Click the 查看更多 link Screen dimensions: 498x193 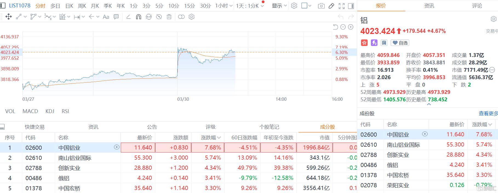pyautogui.click(x=488, y=113)
